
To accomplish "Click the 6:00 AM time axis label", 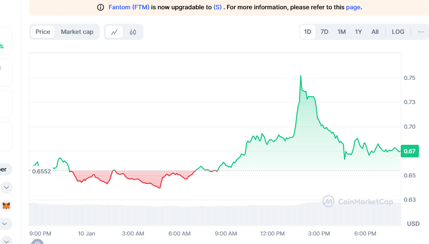I will tap(179, 234).
